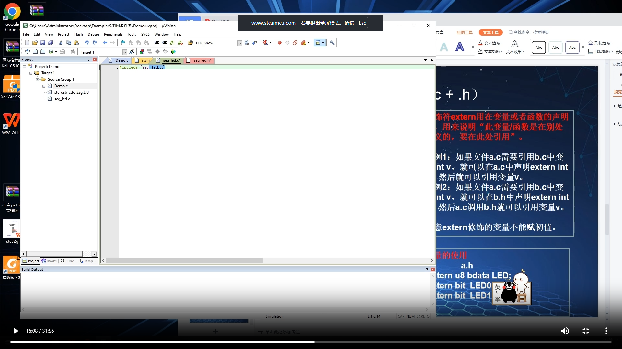Viewport: 622px width, 349px height.
Task: Kill all breakpoints icon
Action: coord(304,43)
